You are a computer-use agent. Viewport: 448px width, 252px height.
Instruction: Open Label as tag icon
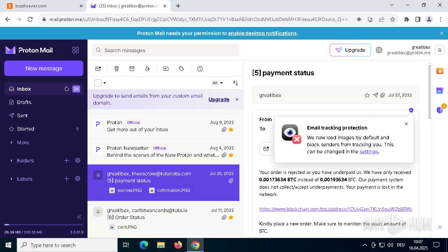pos(181,69)
